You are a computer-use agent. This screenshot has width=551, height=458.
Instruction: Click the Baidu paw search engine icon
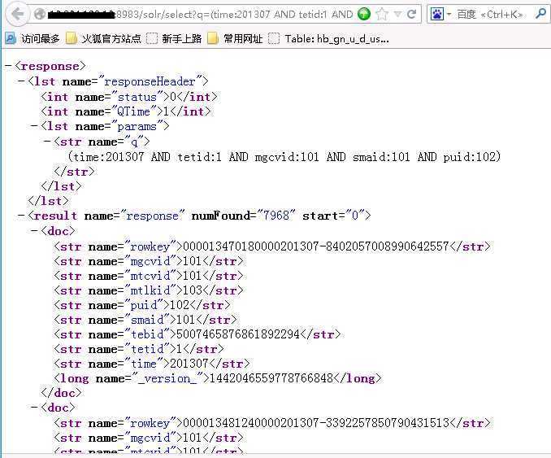(x=436, y=14)
